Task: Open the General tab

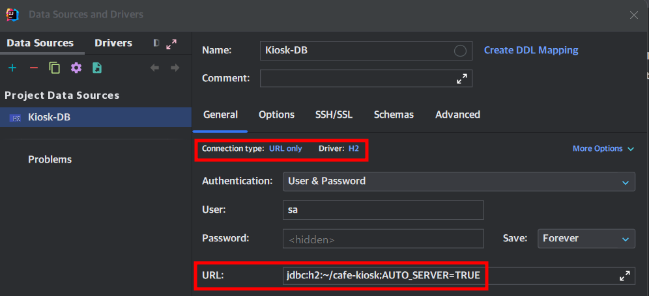Action: click(221, 114)
